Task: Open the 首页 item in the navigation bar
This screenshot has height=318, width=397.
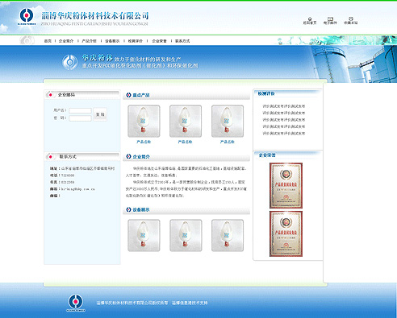Action: pos(48,41)
